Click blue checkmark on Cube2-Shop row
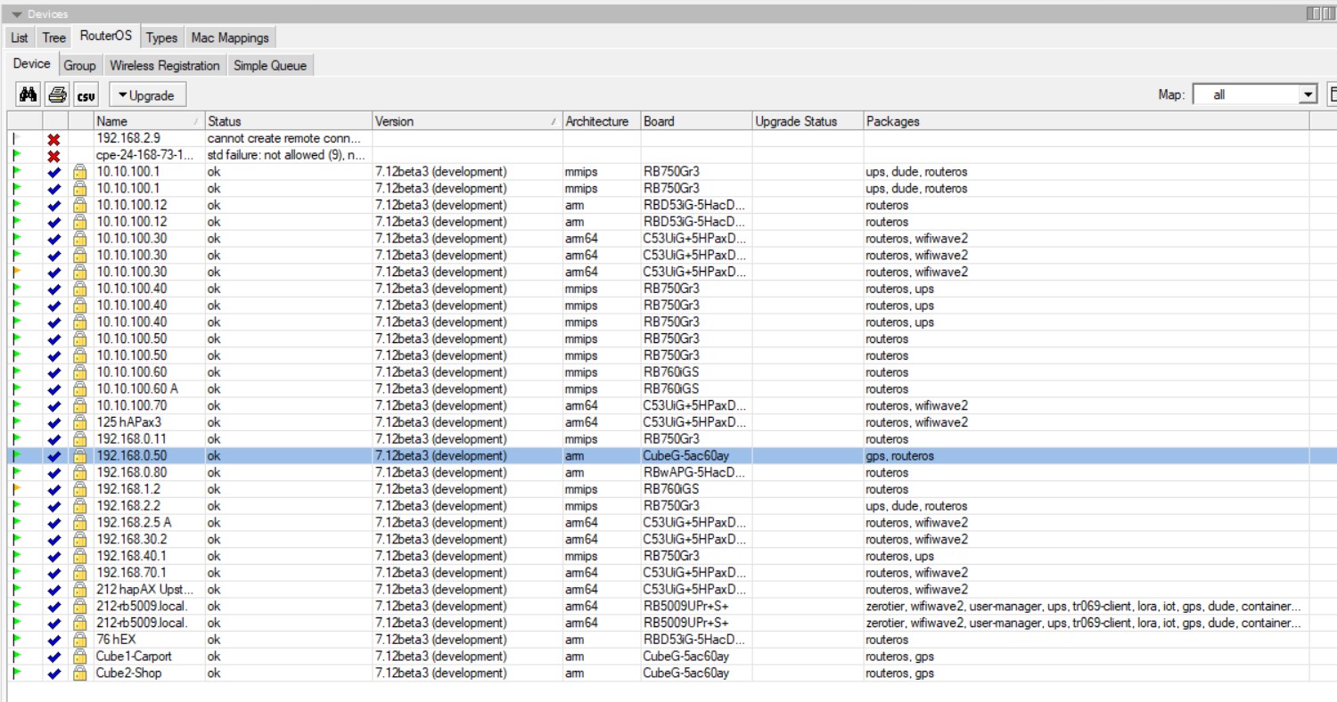Viewport: 1337px width, 702px height. pos(53,673)
